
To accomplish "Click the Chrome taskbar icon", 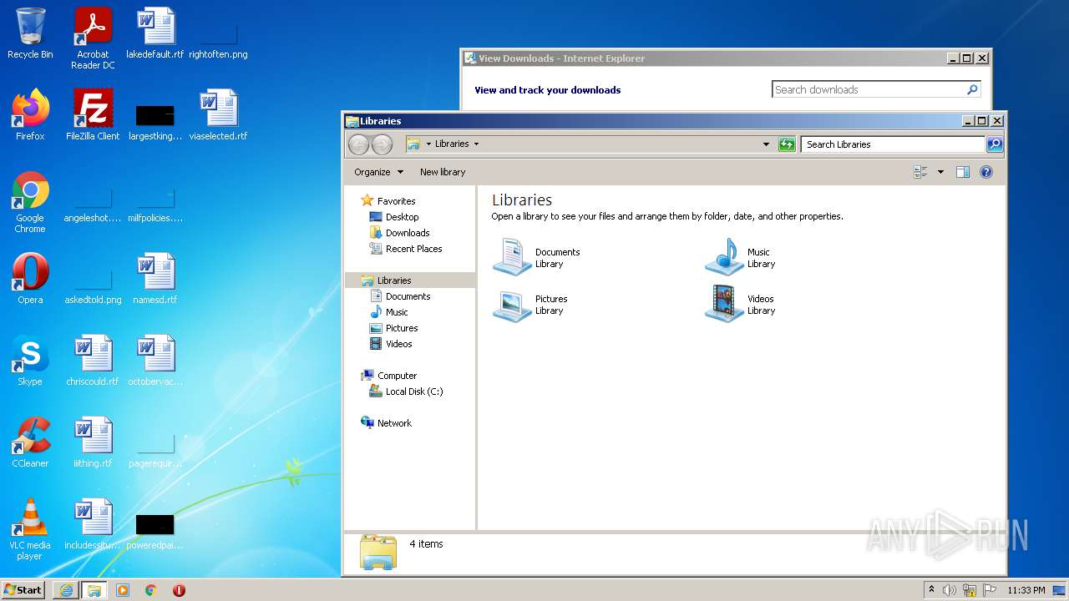I will [x=151, y=590].
